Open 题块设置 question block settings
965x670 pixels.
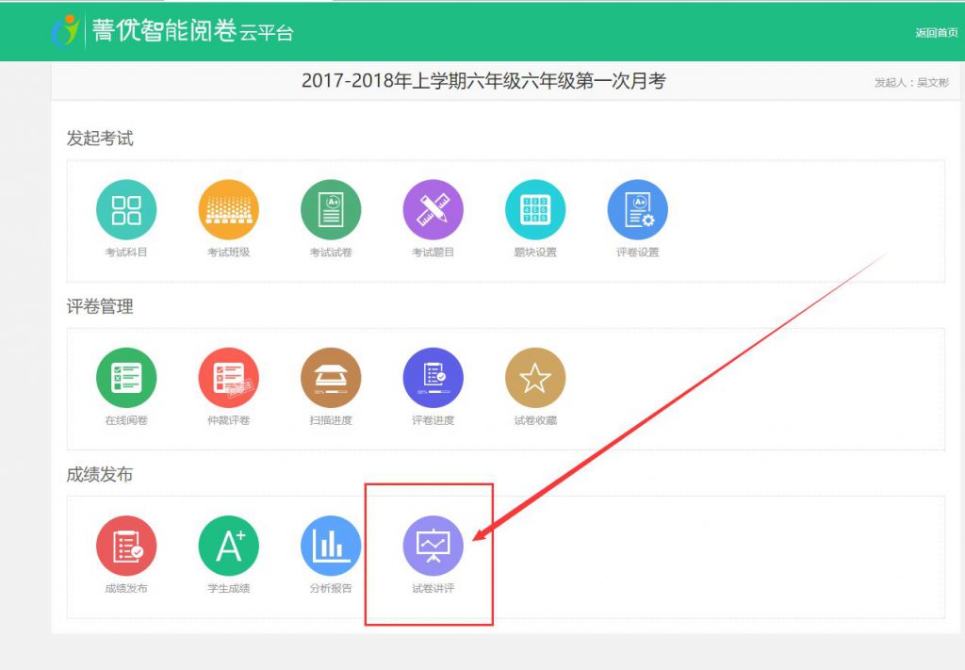[x=535, y=209]
